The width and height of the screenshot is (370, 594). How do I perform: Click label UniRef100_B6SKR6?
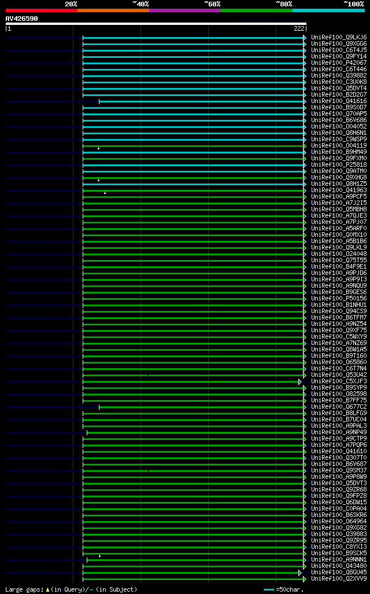coord(339,515)
